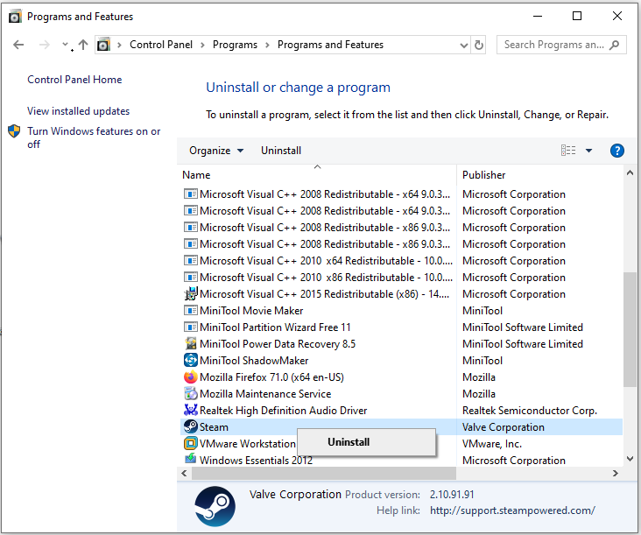Click the Windows features shield icon
Screen dimensions: 641x535
tap(14, 131)
